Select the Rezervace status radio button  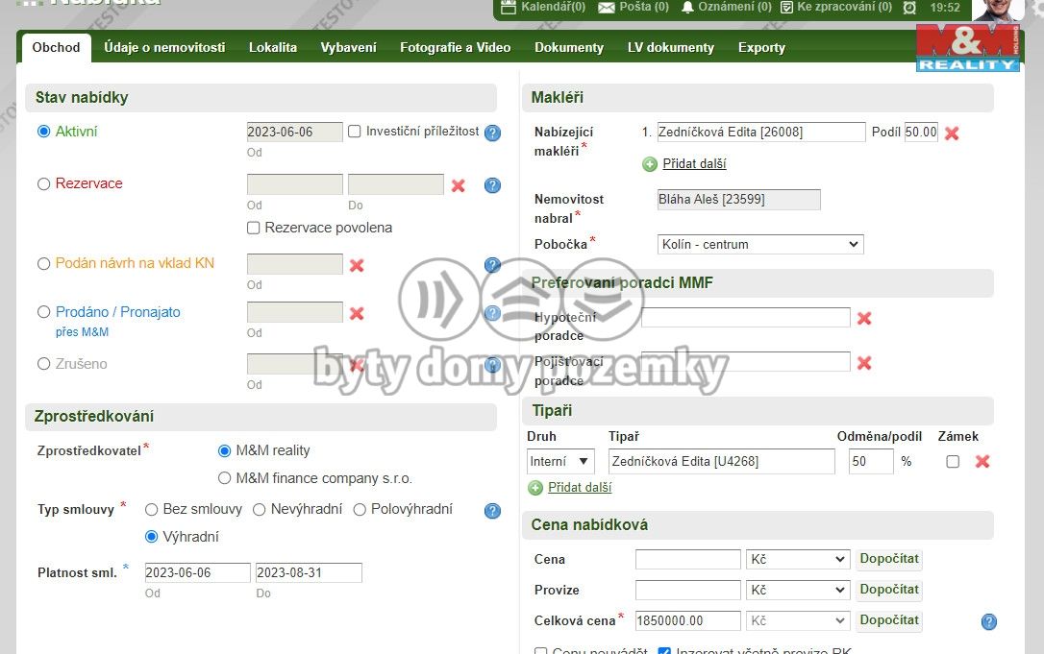tap(43, 184)
